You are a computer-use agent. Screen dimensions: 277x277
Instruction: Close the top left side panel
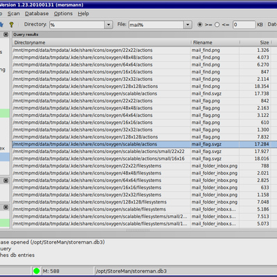(6, 35)
